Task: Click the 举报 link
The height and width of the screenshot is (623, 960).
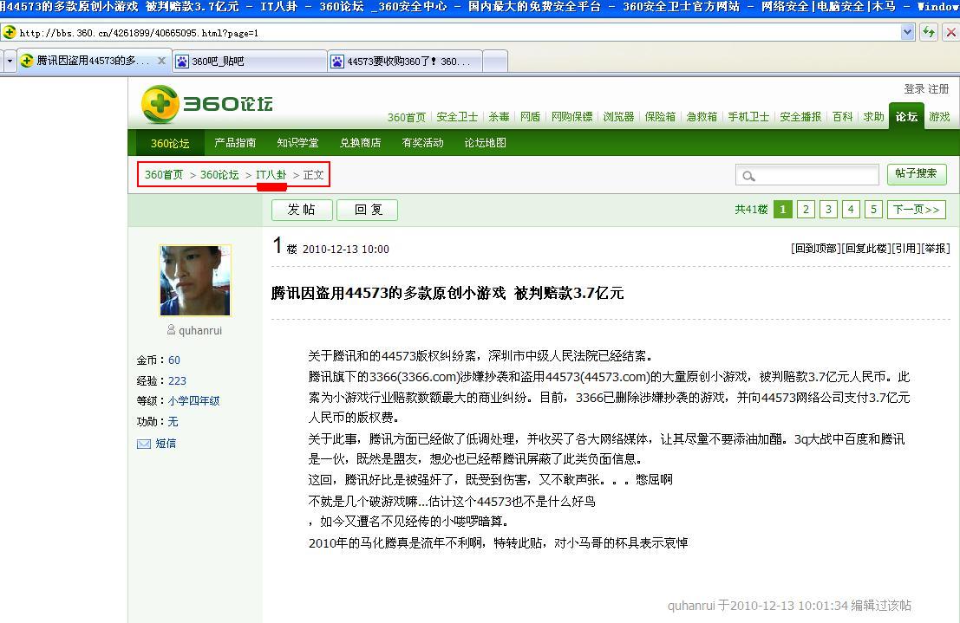Action: click(x=935, y=249)
